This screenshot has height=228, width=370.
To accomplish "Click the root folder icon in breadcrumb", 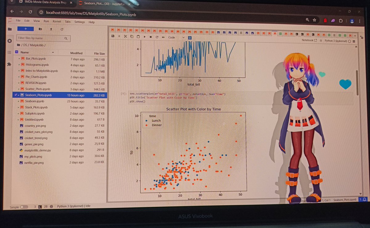I will 18,45.
